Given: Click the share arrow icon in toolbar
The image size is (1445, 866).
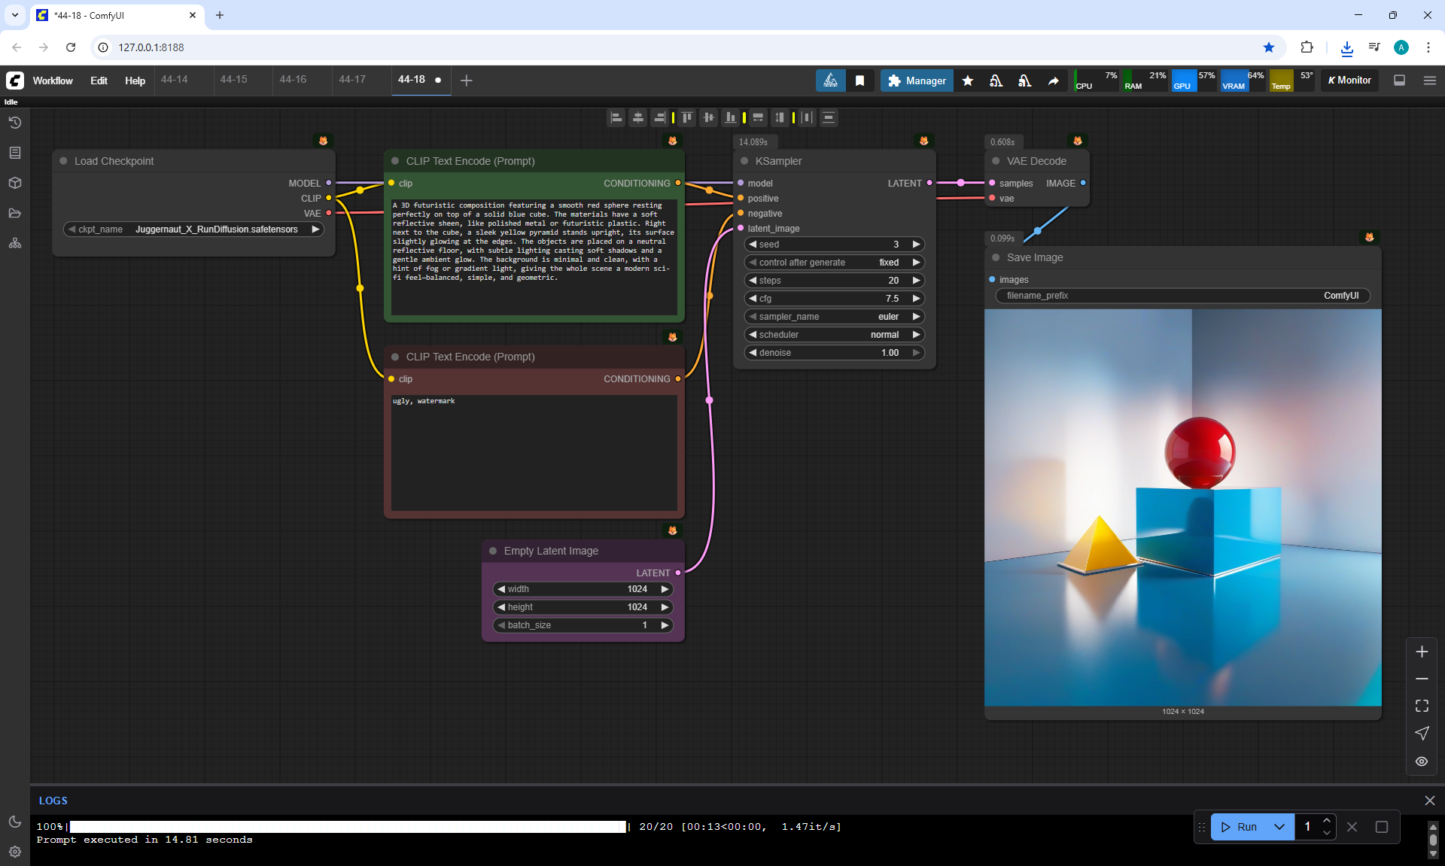Looking at the screenshot, I should pos(1053,81).
